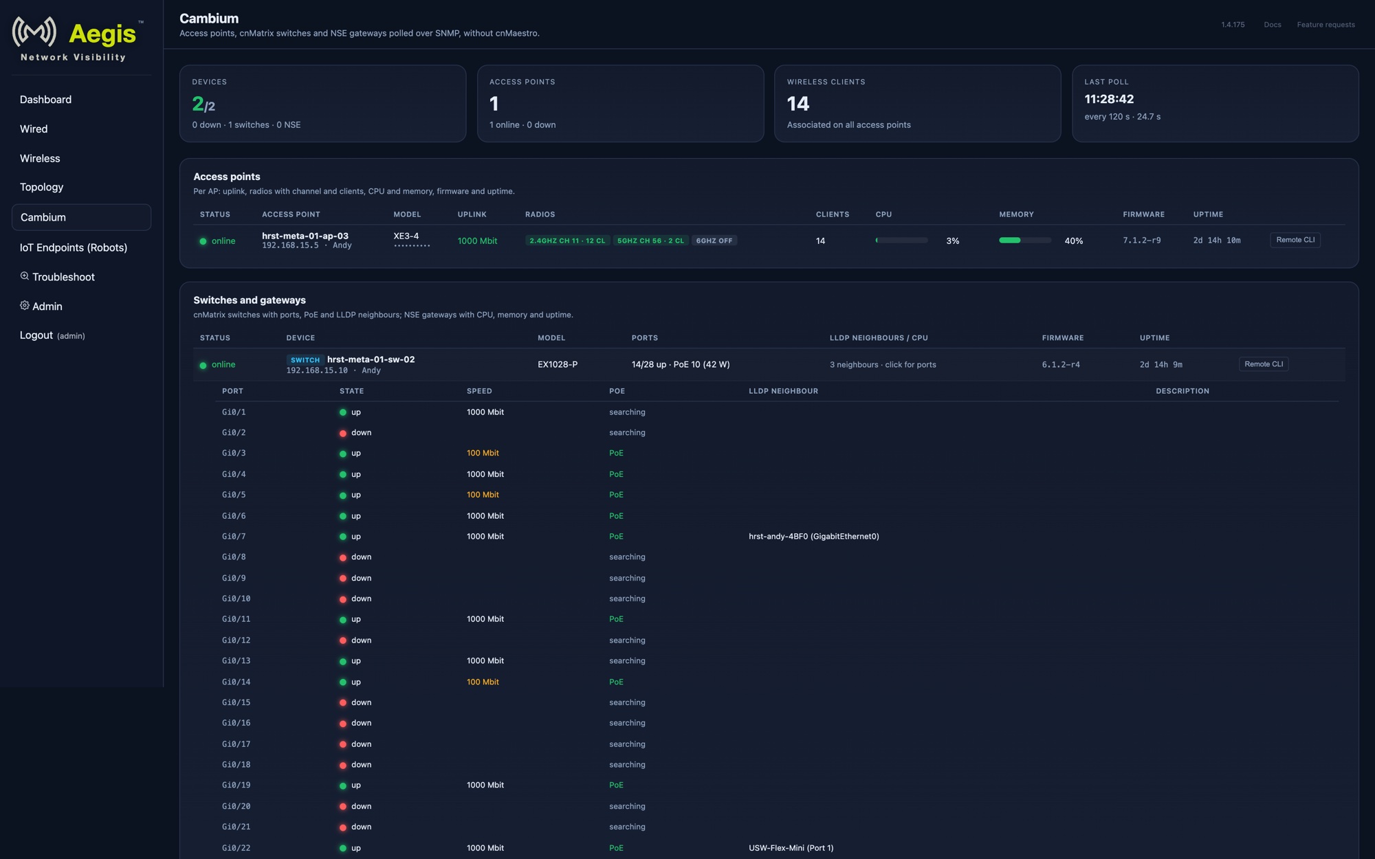Open IoT Endpoints (Robots)
Viewport: 1375px width, 859px height.
[x=74, y=247]
